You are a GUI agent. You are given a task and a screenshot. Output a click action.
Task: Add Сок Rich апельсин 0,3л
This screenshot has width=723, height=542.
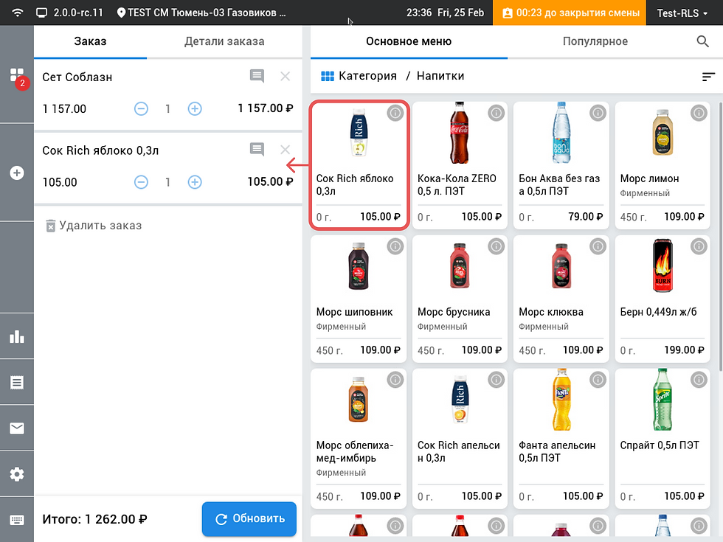(460, 438)
